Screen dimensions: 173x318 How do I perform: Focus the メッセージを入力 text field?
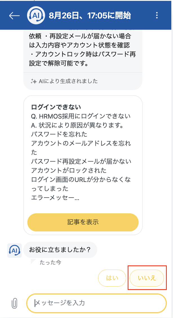[96, 303]
